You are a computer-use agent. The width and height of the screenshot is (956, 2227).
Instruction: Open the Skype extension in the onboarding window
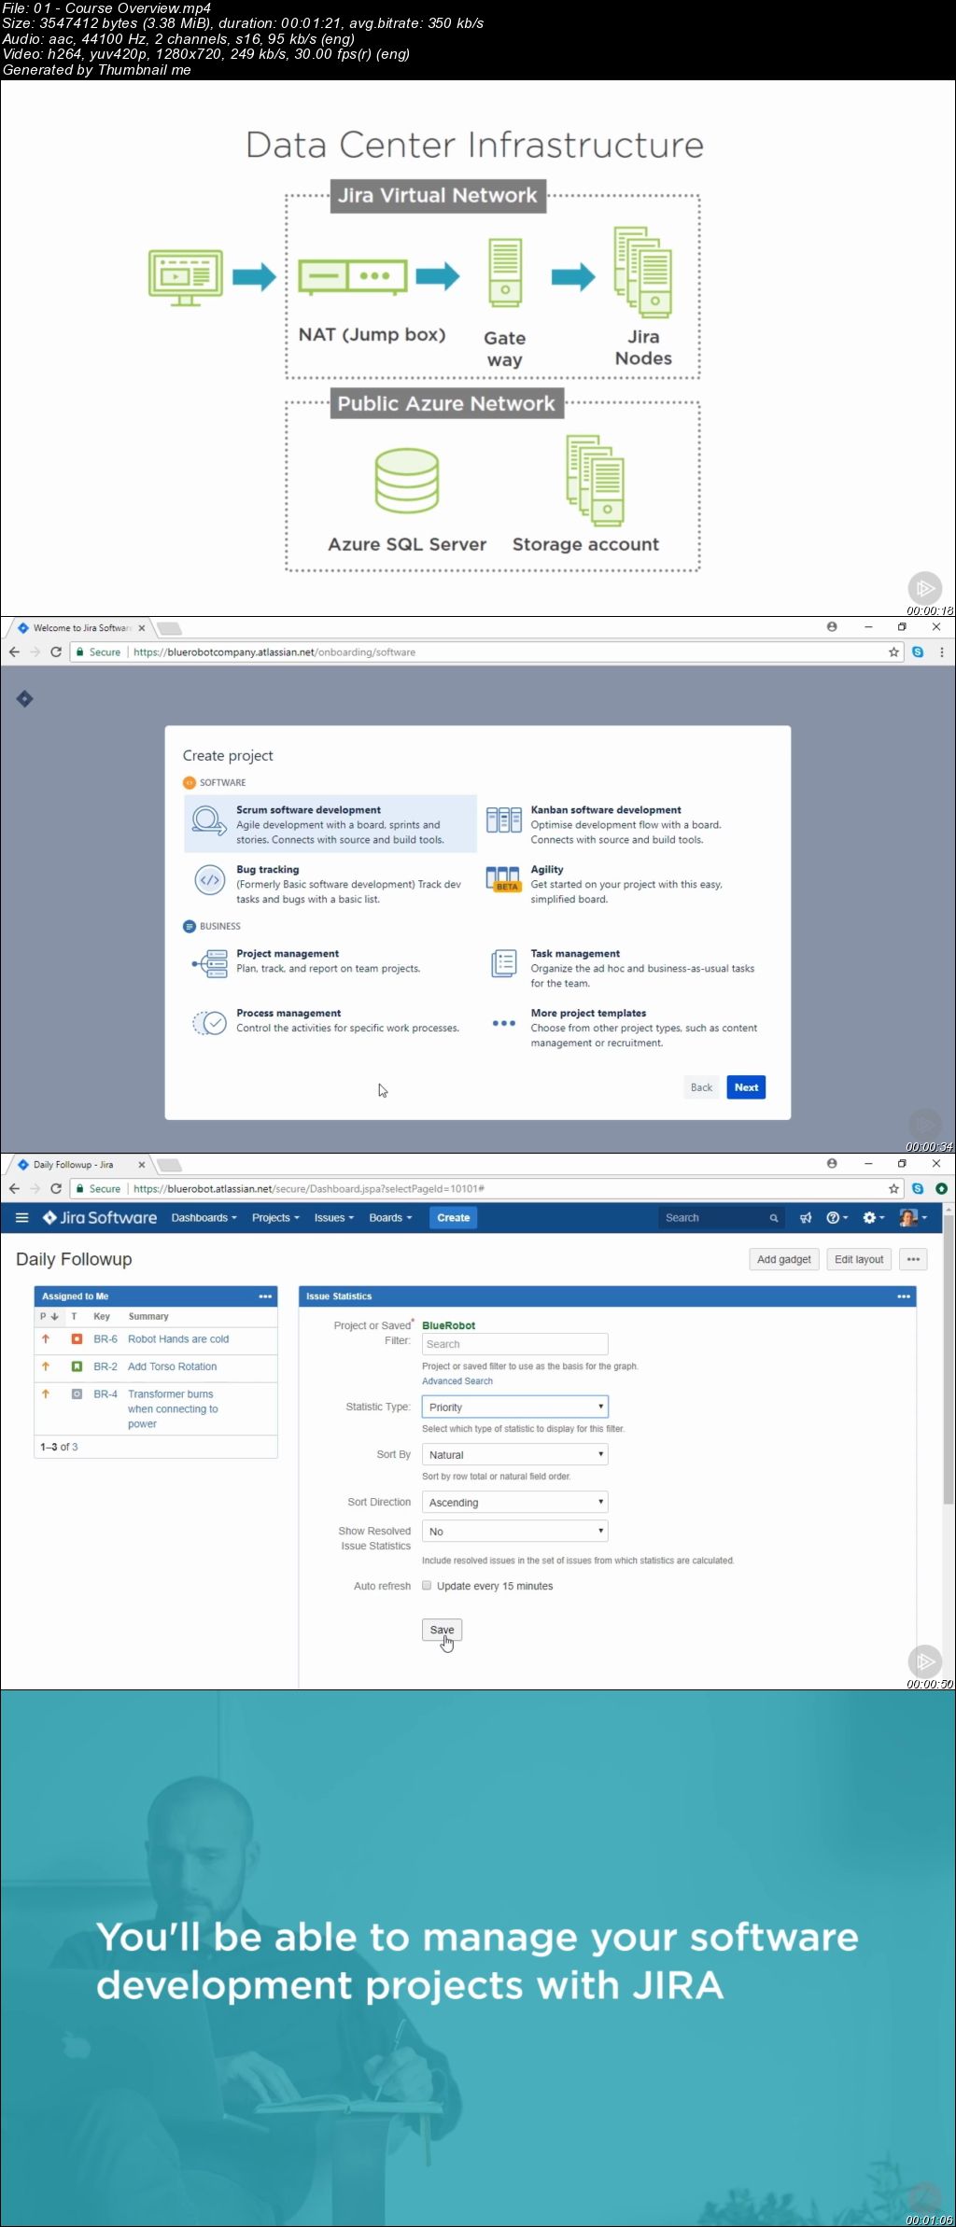918,652
